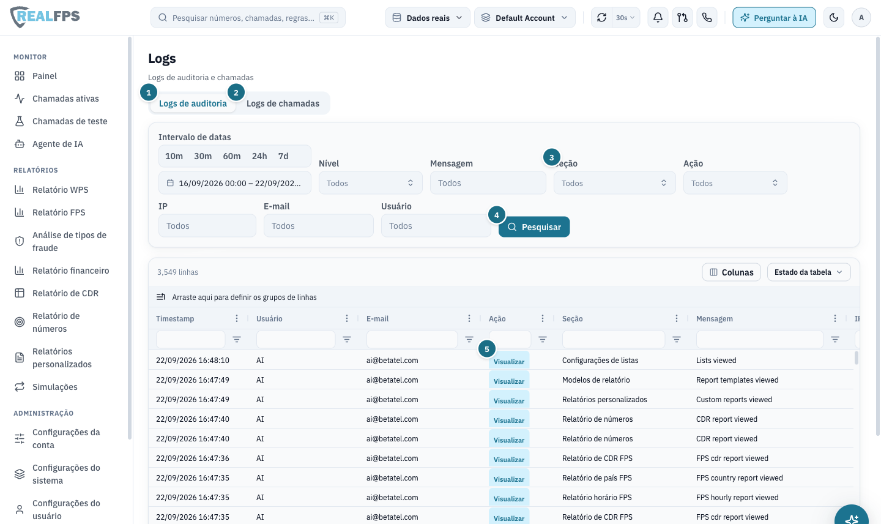Click the Mensagem filter input
881x524 pixels.
488,183
